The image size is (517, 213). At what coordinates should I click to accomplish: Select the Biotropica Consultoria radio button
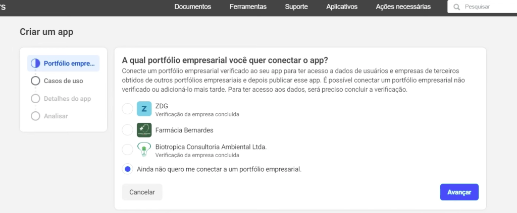(127, 150)
